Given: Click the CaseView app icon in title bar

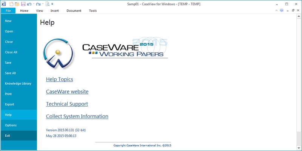Looking at the screenshot, I should click(x=3, y=4).
